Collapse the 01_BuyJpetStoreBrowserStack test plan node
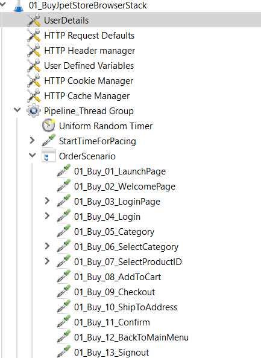The height and width of the screenshot is (358, 261). coord(3,4)
